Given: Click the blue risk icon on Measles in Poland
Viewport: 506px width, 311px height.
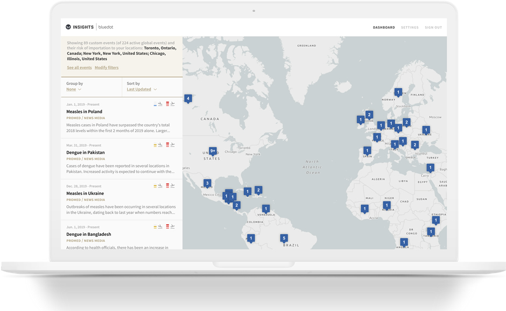Looking at the screenshot, I should tap(156, 104).
